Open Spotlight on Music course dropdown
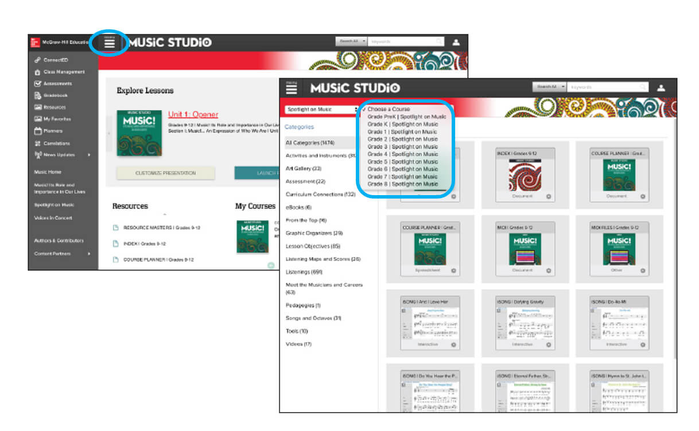This screenshot has width=699, height=431. [321, 109]
